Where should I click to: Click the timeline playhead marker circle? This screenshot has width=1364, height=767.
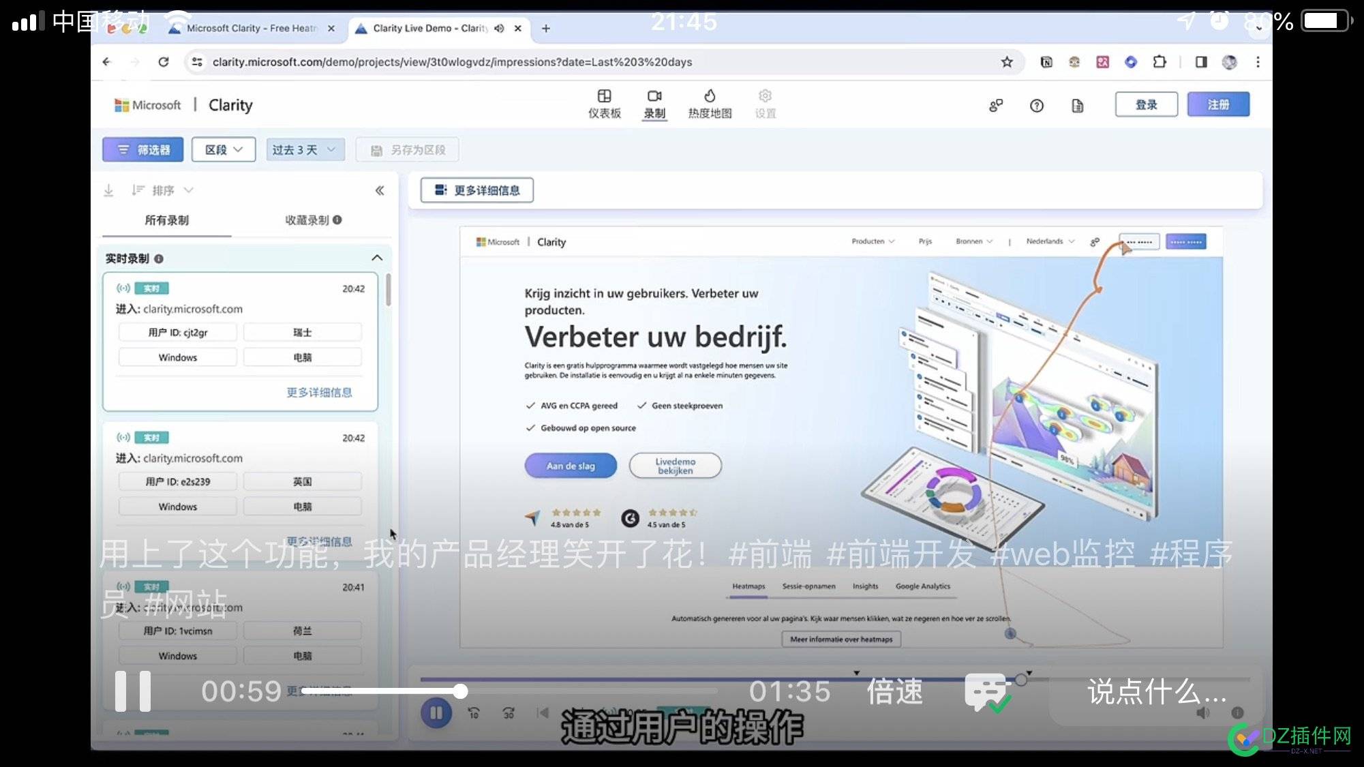pyautogui.click(x=1020, y=679)
